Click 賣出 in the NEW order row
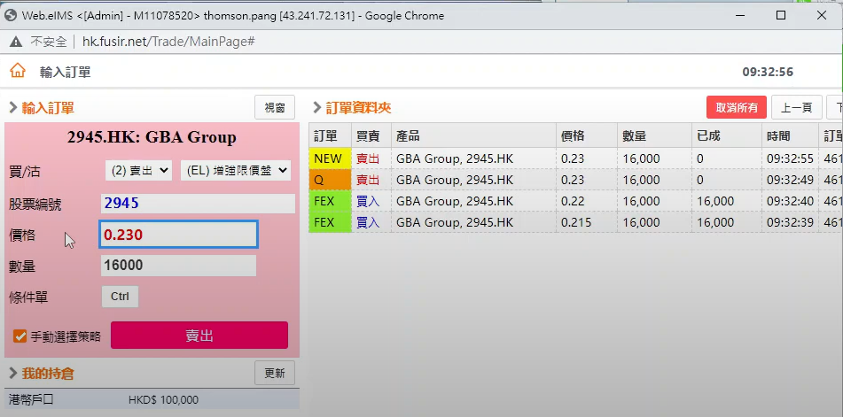The height and width of the screenshot is (417, 843). tap(368, 158)
